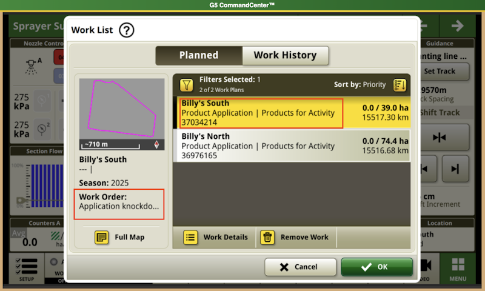
Task: Remove Work using the trash button
Action: 295,237
